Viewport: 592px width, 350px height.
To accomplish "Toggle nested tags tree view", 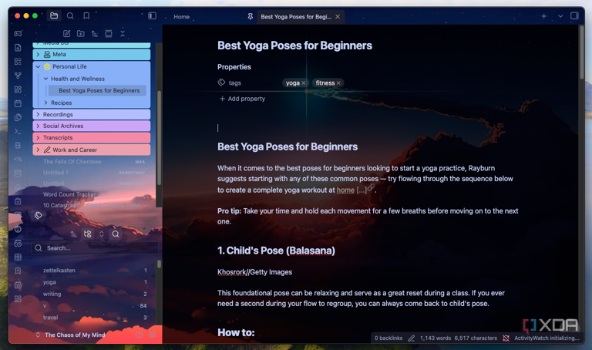I will (87, 234).
